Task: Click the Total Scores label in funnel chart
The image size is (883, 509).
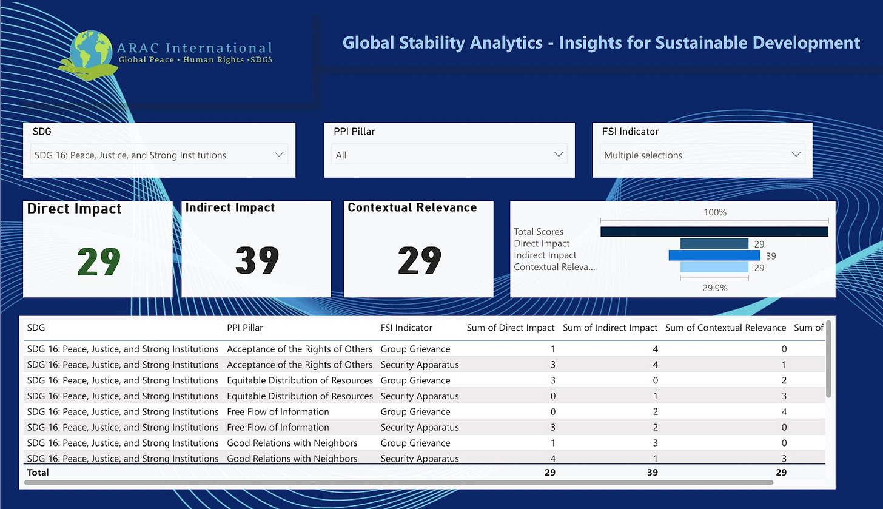Action: pyautogui.click(x=539, y=232)
